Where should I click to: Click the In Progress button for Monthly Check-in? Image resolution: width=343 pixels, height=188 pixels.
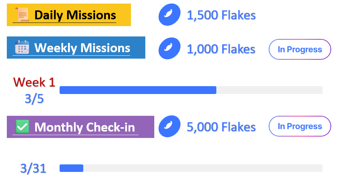pos(300,126)
